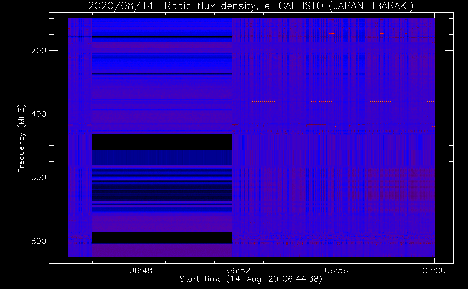Image resolution: width=468 pixels, height=289 pixels.
Task: Click the plot title 'Radio flux density, e-CALLISTO (JAPAN-IBARAKI)'
Action: (x=289, y=6)
